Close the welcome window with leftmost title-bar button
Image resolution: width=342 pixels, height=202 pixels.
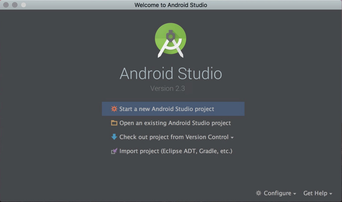(6, 5)
